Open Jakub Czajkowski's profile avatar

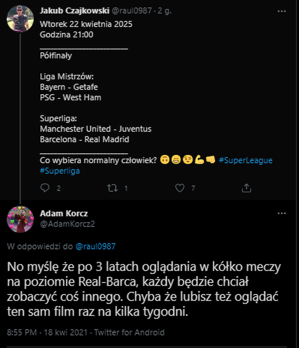(20, 18)
